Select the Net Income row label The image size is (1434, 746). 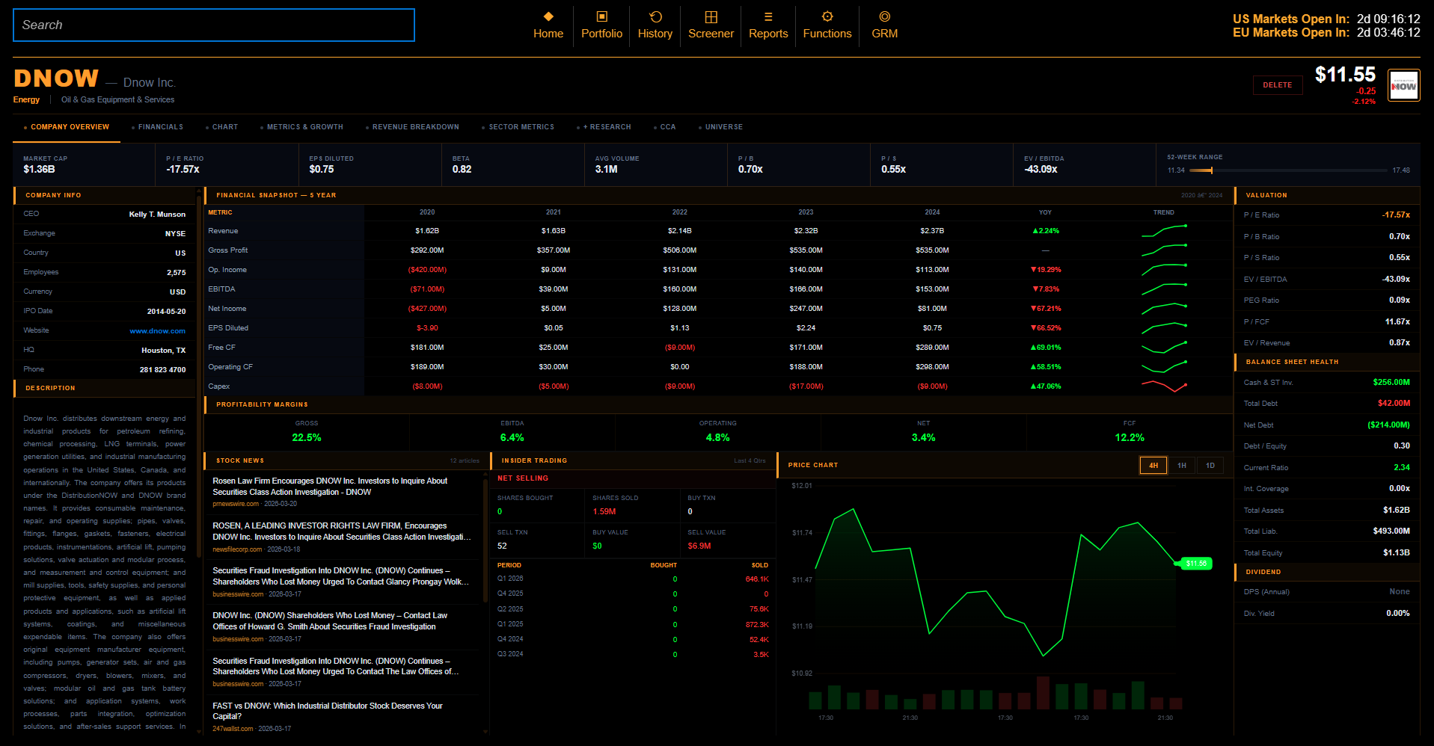click(227, 309)
